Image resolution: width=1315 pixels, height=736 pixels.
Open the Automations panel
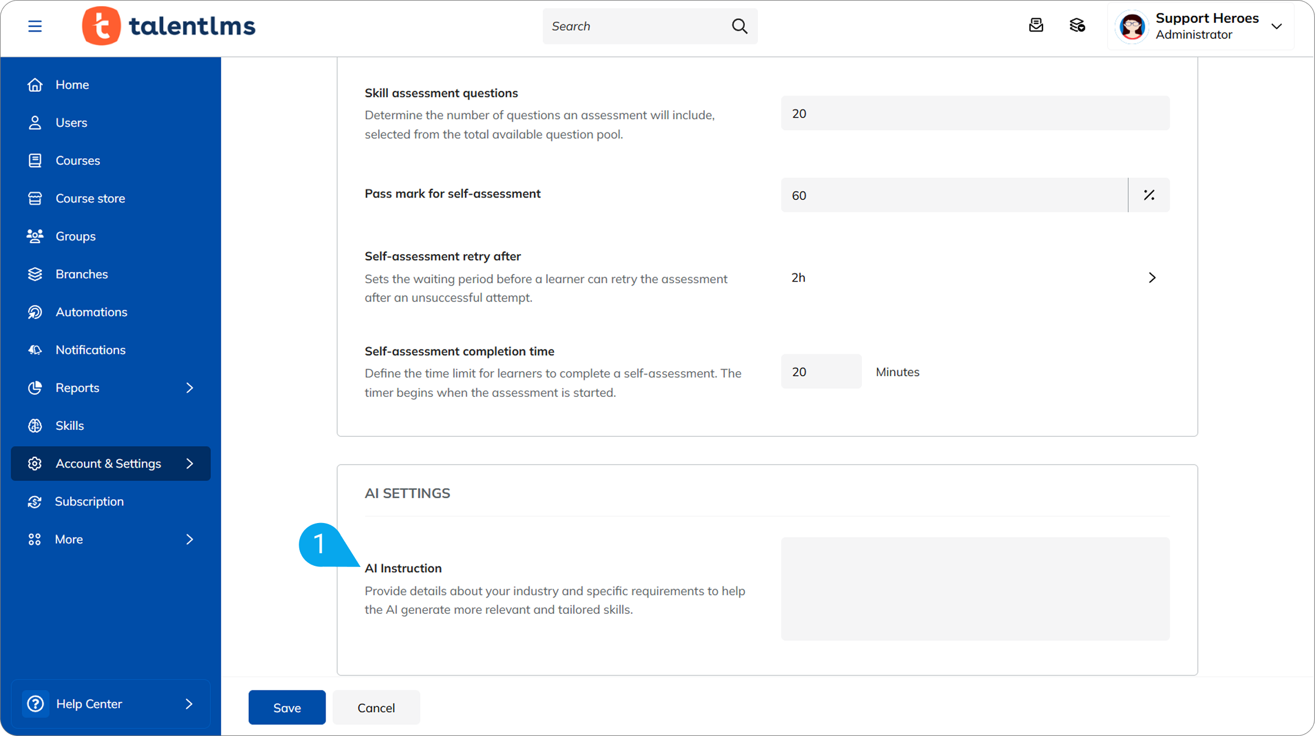pos(91,312)
